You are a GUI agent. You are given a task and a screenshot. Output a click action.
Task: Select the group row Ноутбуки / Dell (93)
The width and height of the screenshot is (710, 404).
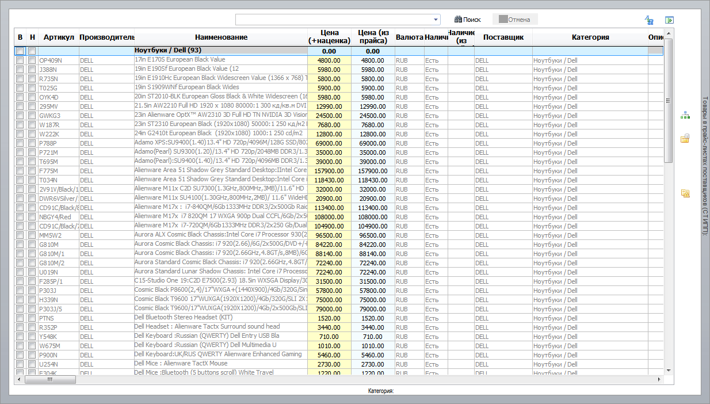[x=339, y=51]
